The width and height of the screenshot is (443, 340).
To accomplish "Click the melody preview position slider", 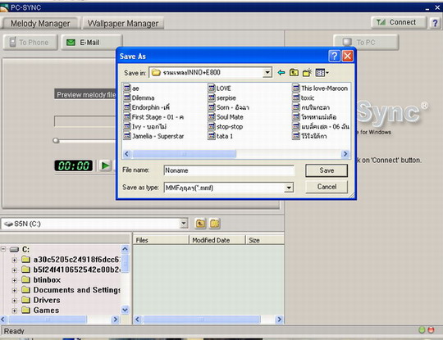I will pyautogui.click(x=56, y=141).
